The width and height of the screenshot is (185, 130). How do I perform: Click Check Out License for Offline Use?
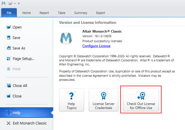[141, 100]
